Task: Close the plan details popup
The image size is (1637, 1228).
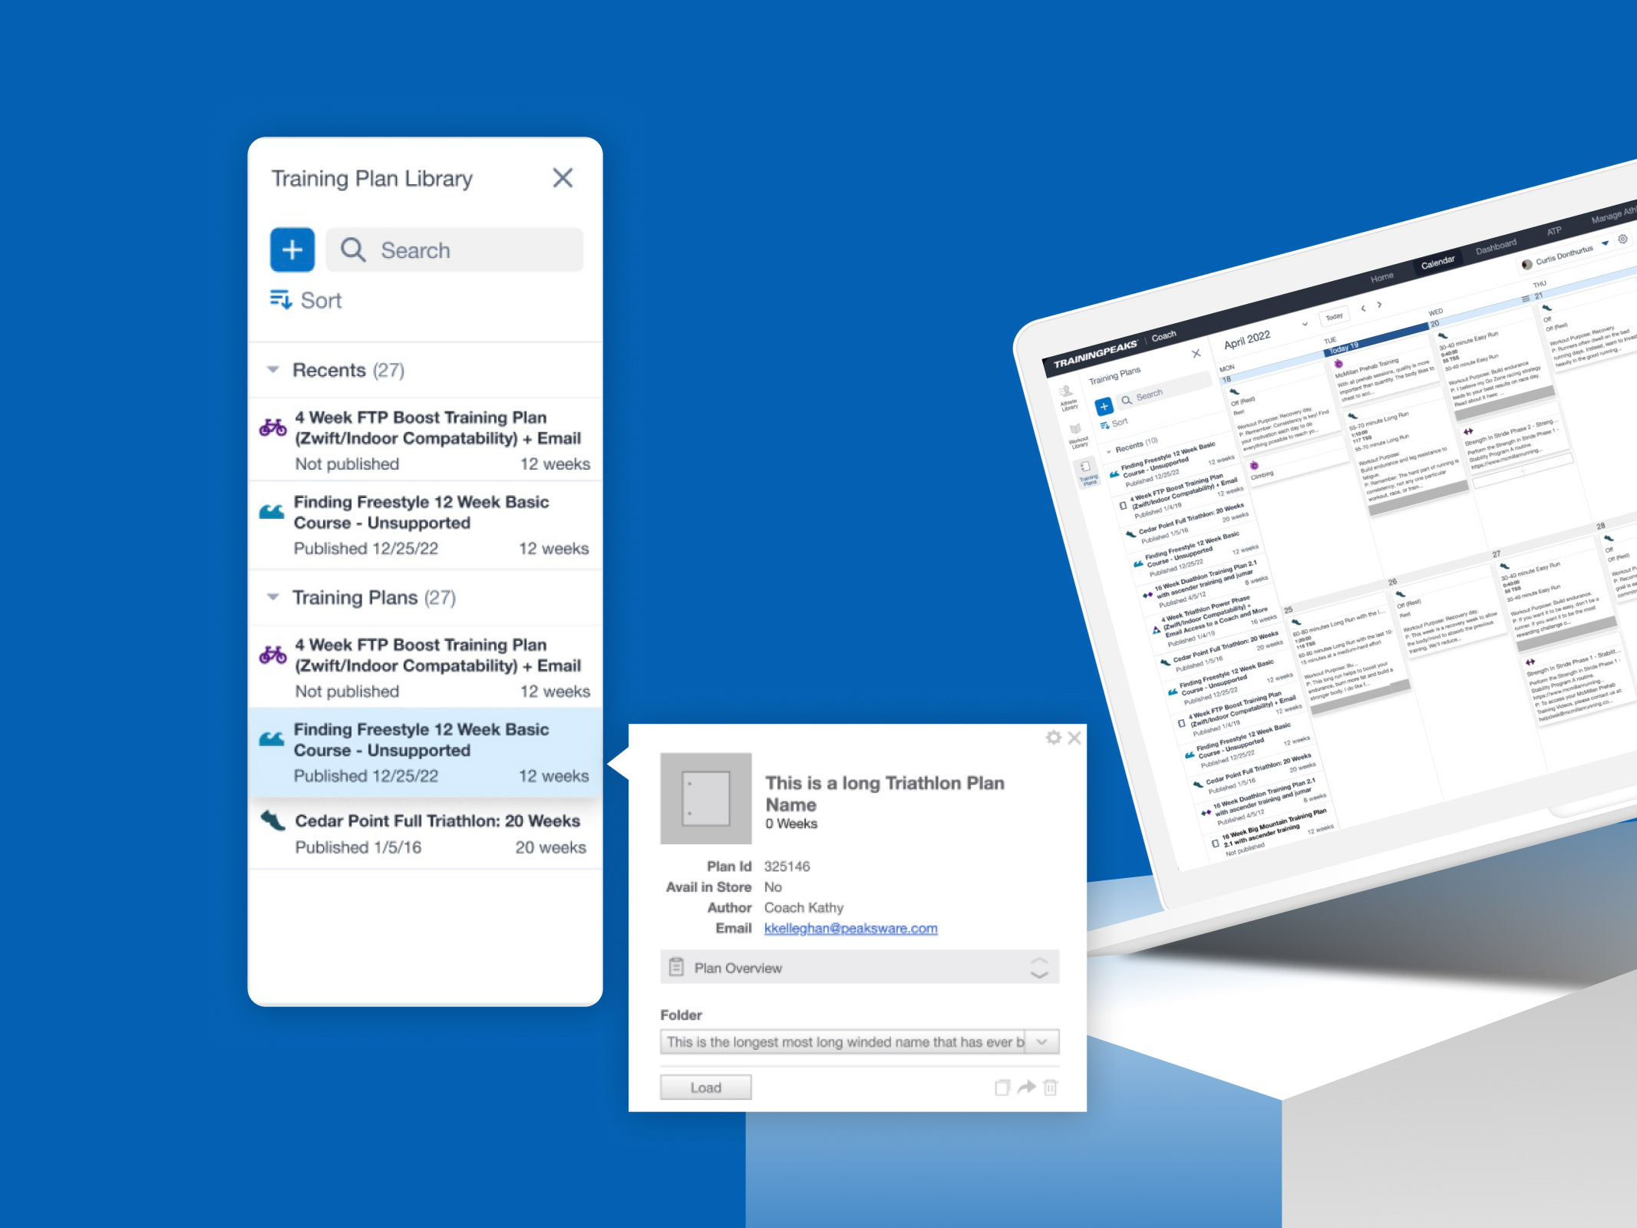Action: [1074, 738]
